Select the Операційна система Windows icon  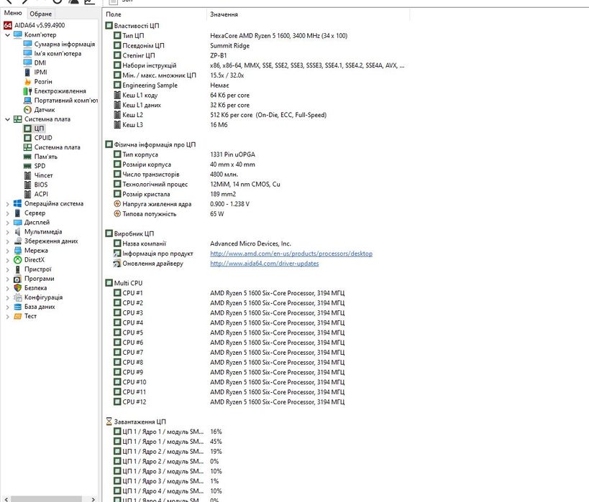(x=17, y=203)
